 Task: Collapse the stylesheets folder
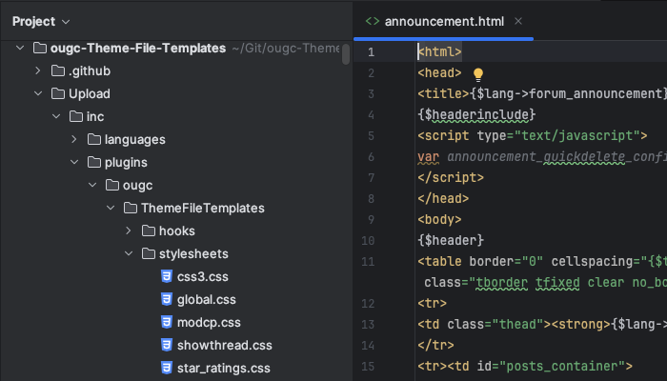[x=129, y=254]
